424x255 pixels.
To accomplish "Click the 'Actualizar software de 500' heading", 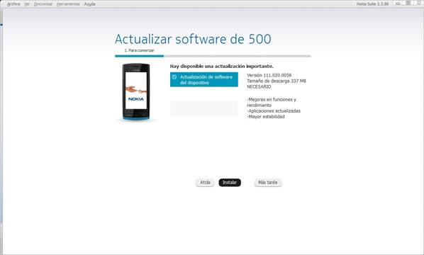I will click(x=193, y=39).
